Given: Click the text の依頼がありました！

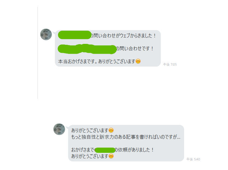Looking at the screenshot, I should [x=134, y=150].
